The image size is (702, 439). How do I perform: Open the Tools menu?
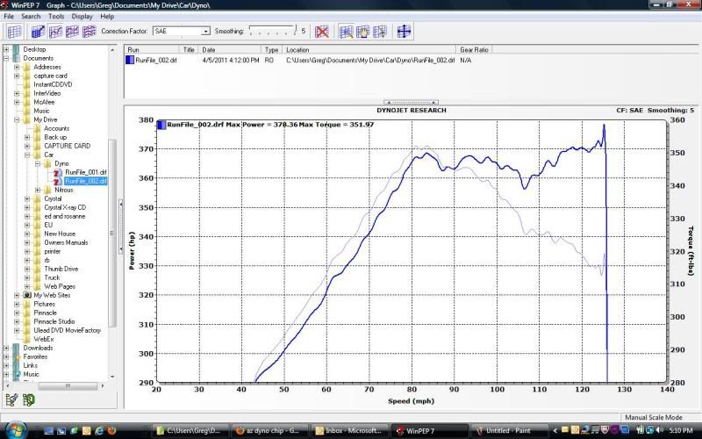click(x=56, y=16)
